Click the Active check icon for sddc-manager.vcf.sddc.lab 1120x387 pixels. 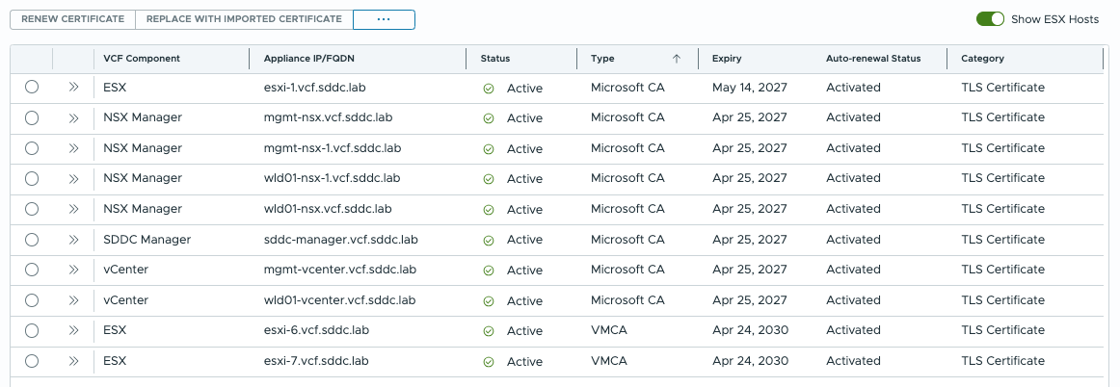point(489,240)
